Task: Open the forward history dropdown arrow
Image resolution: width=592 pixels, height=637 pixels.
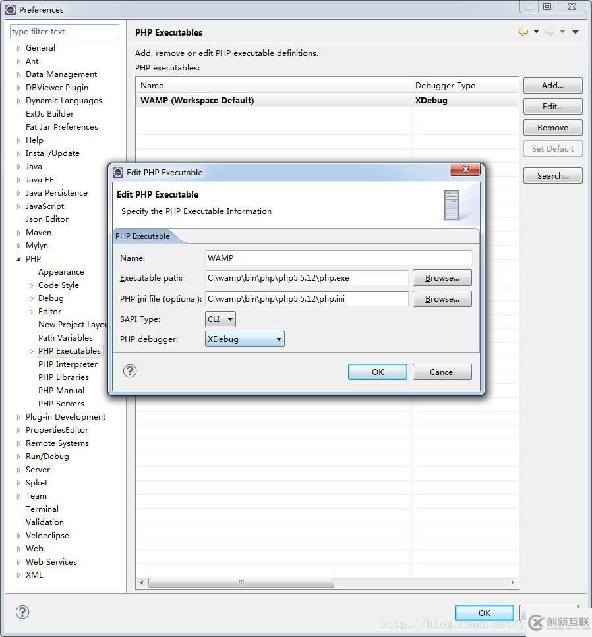Action: (562, 32)
